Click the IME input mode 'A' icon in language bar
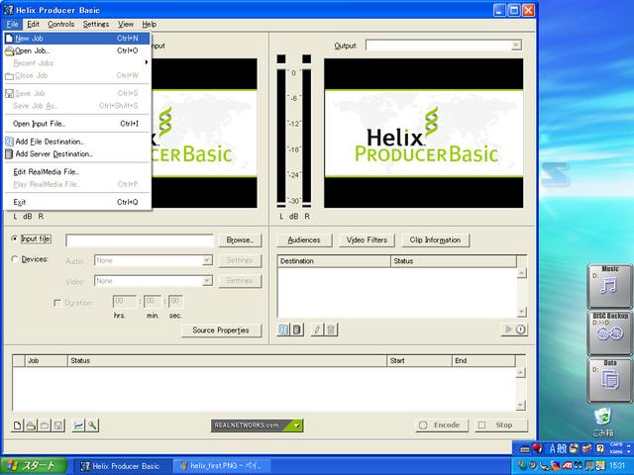 [x=553, y=448]
